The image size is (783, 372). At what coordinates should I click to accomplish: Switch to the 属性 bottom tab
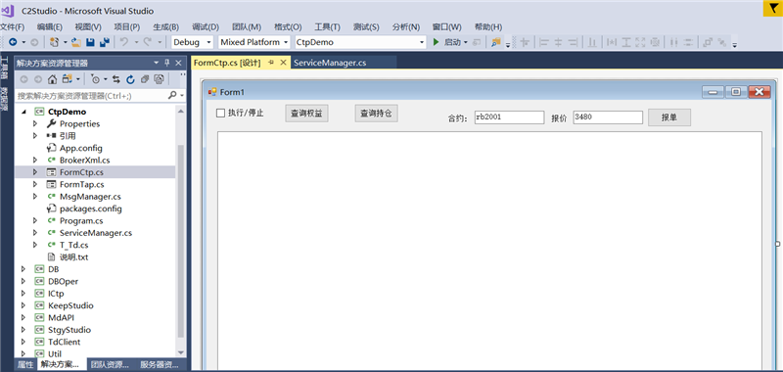coord(25,364)
